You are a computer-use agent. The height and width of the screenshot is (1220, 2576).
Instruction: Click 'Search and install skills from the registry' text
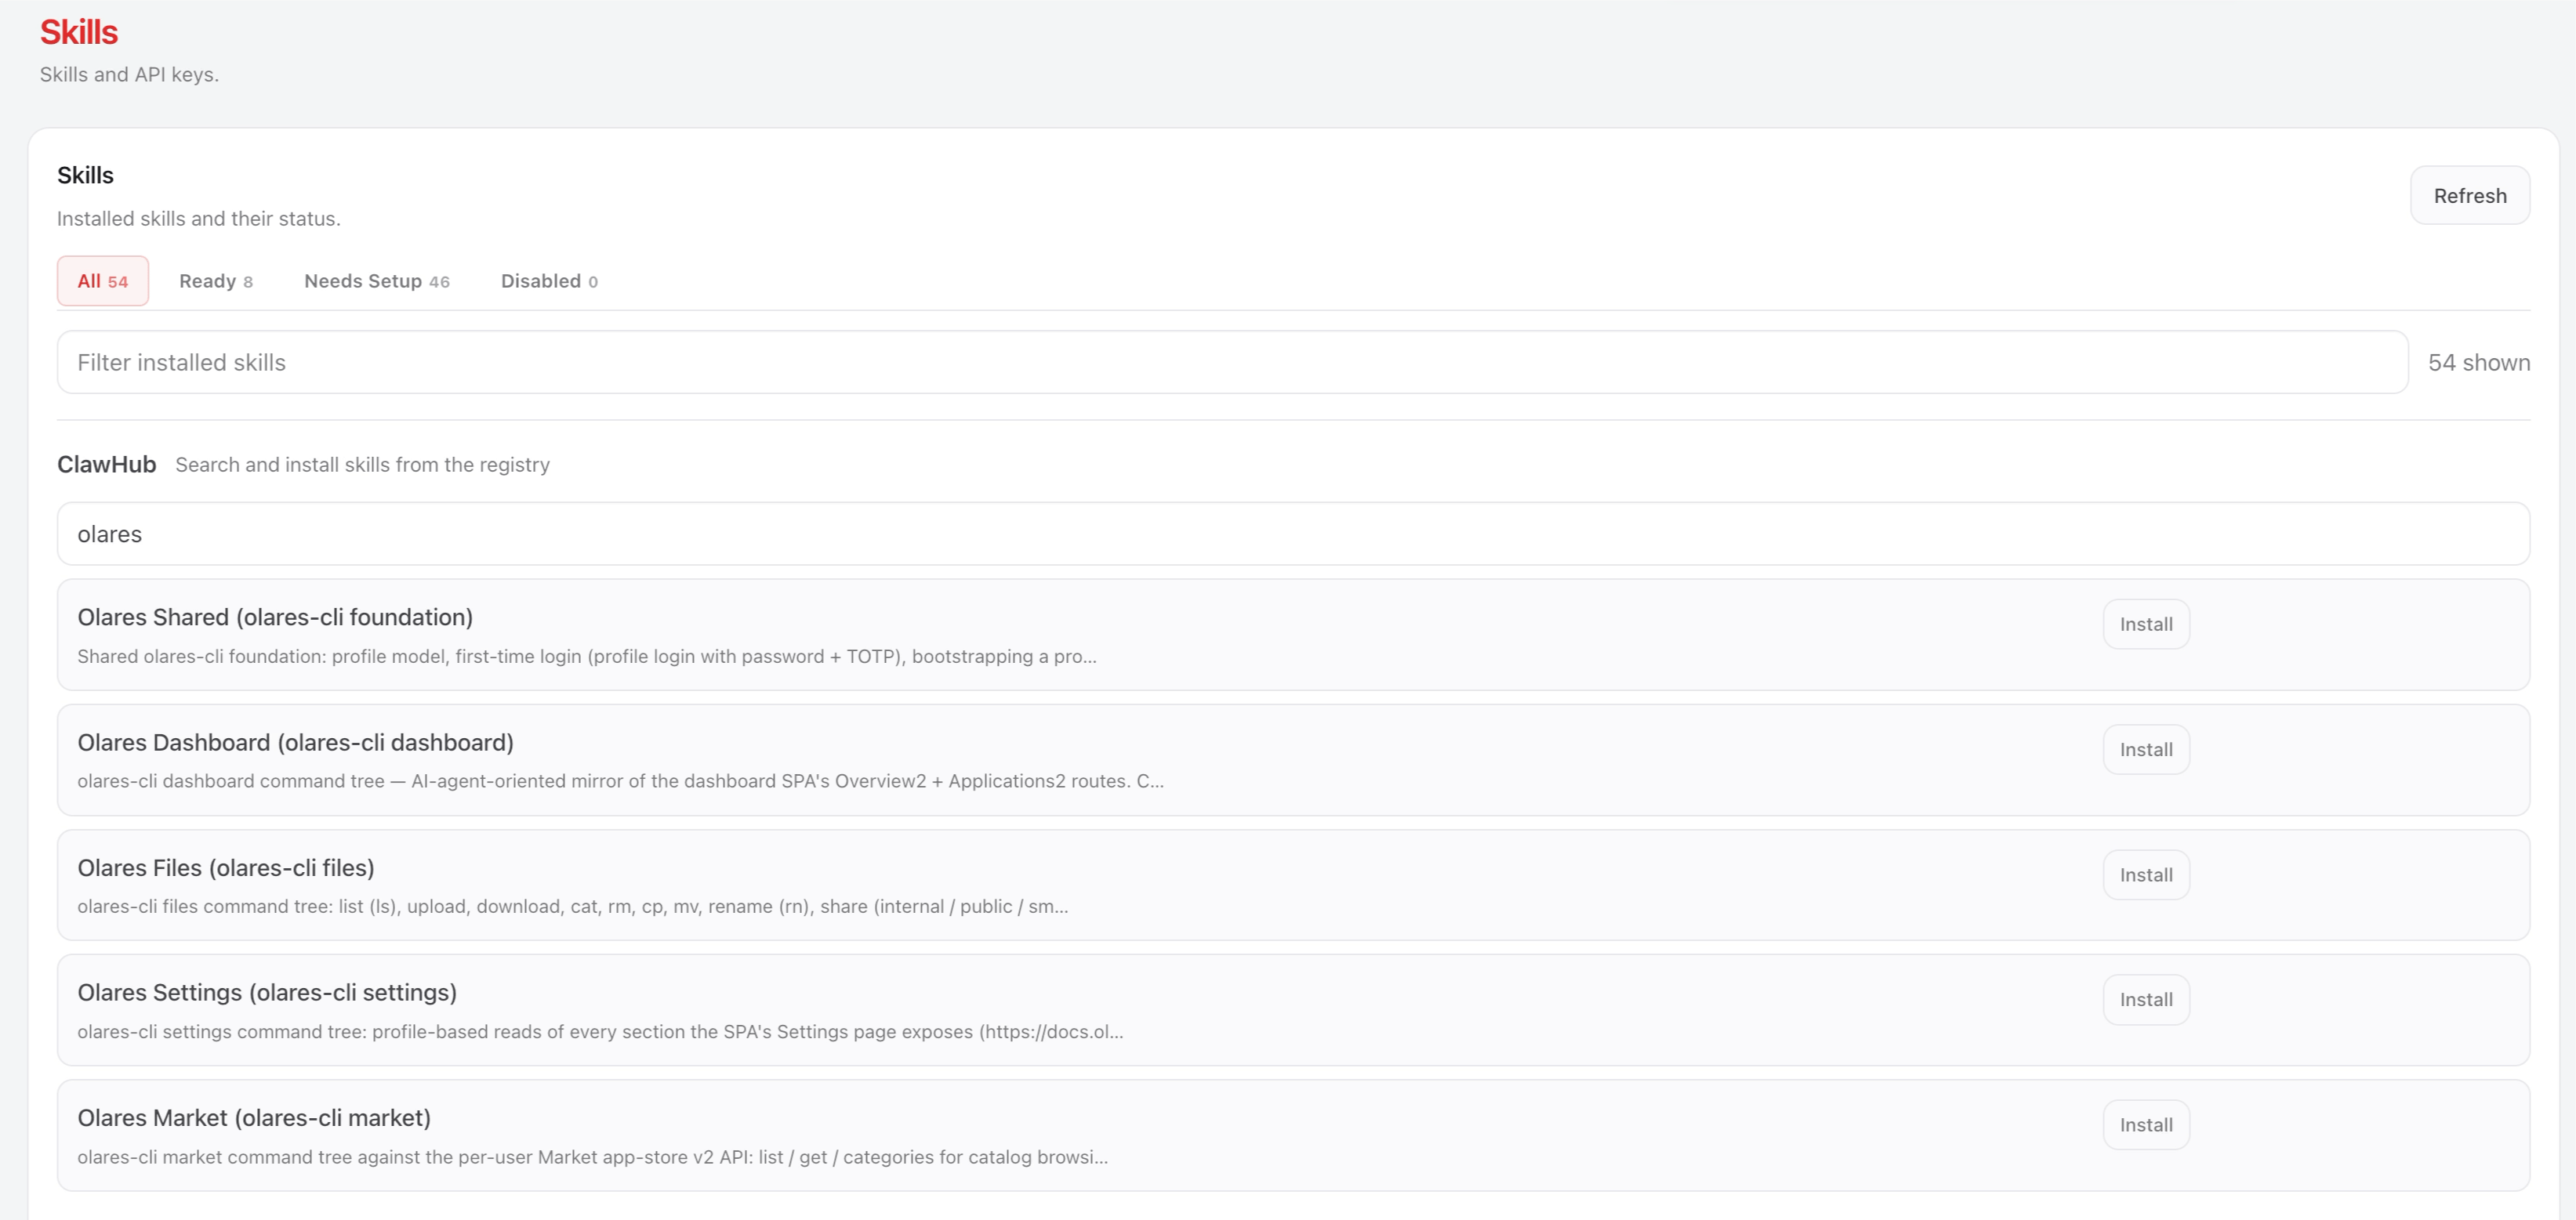tap(362, 465)
